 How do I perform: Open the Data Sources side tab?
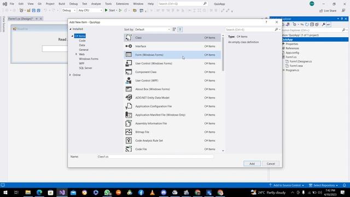coord(4,24)
